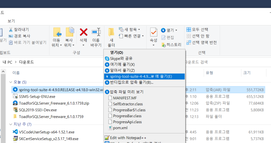Click the SQL2019-SSEI-Dev.exe file icon
The height and width of the screenshot is (143, 271).
tap(15, 110)
